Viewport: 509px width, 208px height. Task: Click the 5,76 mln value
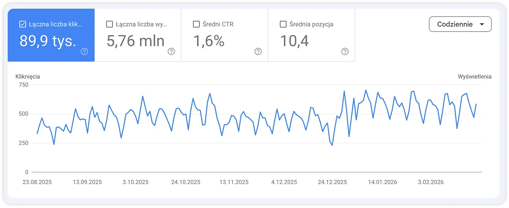click(x=135, y=42)
